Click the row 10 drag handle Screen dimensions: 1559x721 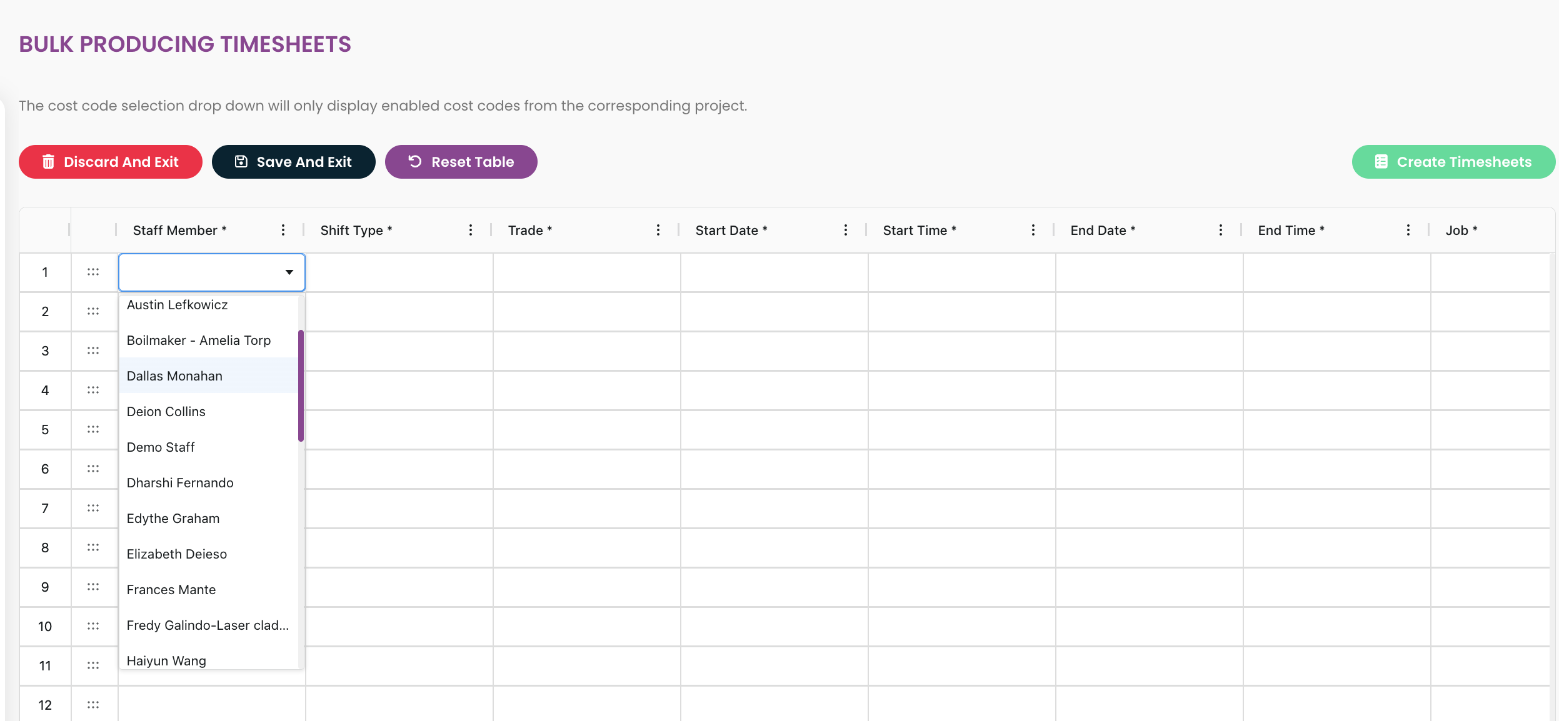click(93, 626)
